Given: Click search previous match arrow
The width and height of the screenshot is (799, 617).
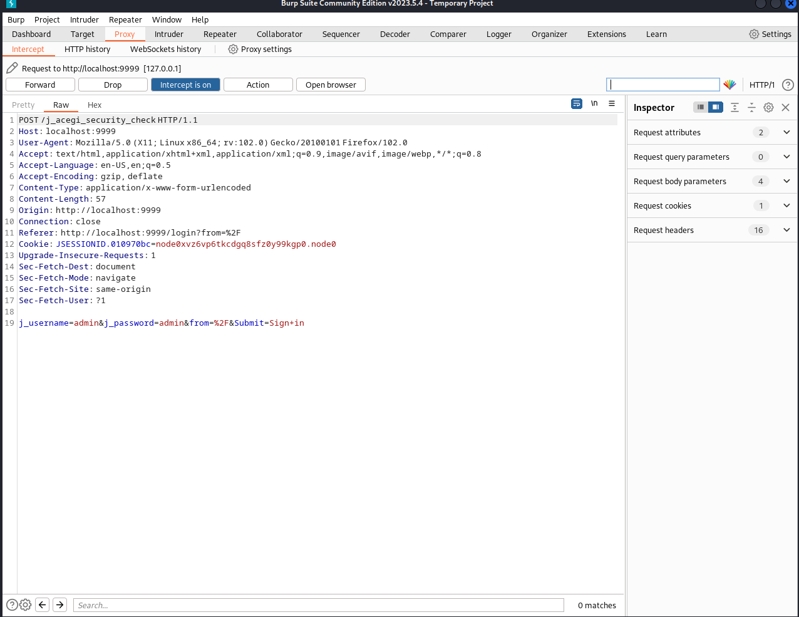Looking at the screenshot, I should tap(43, 604).
